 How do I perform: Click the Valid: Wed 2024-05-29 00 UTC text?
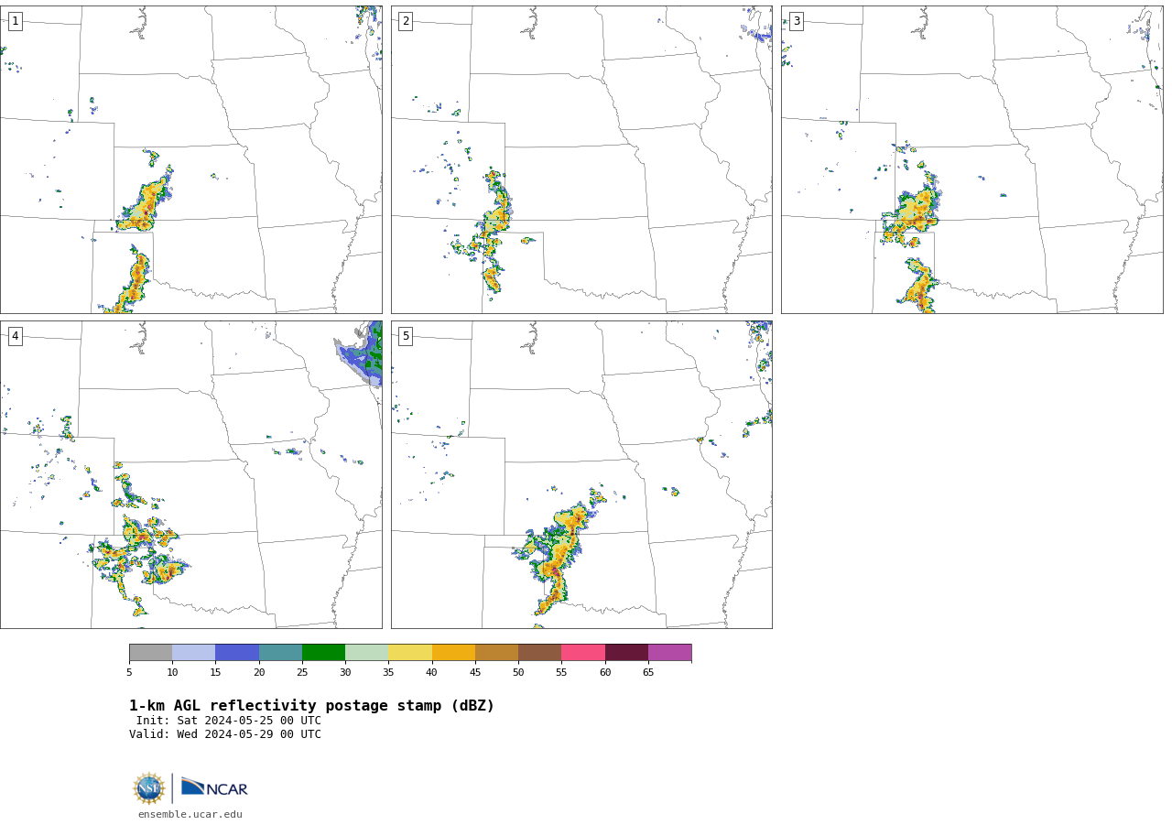tap(225, 734)
